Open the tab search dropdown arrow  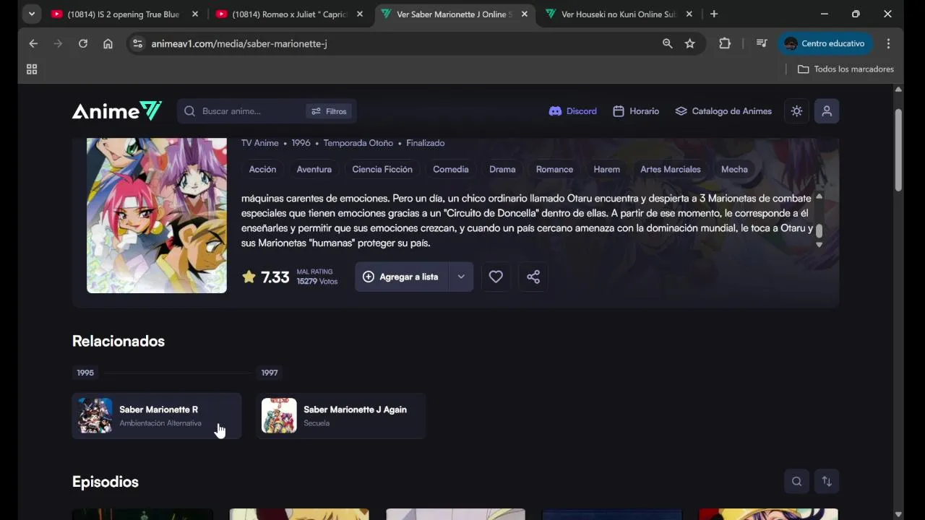[x=31, y=14]
